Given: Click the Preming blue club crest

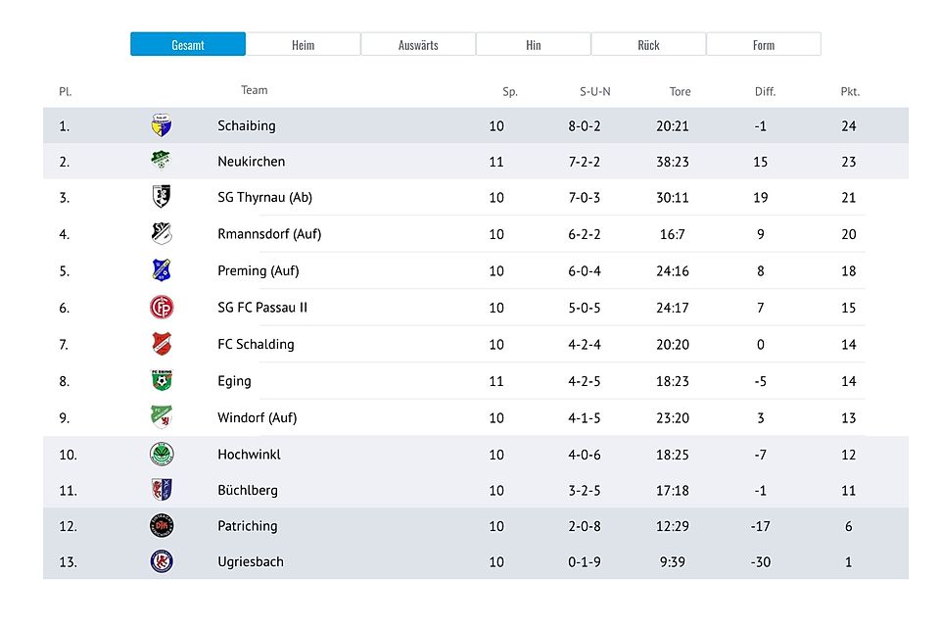Looking at the screenshot, I should [162, 270].
